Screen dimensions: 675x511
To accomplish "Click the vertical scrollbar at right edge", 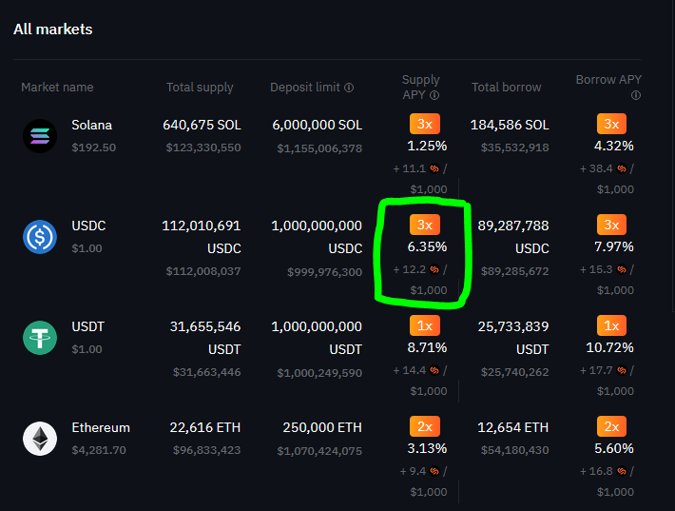I will pos(673,155).
